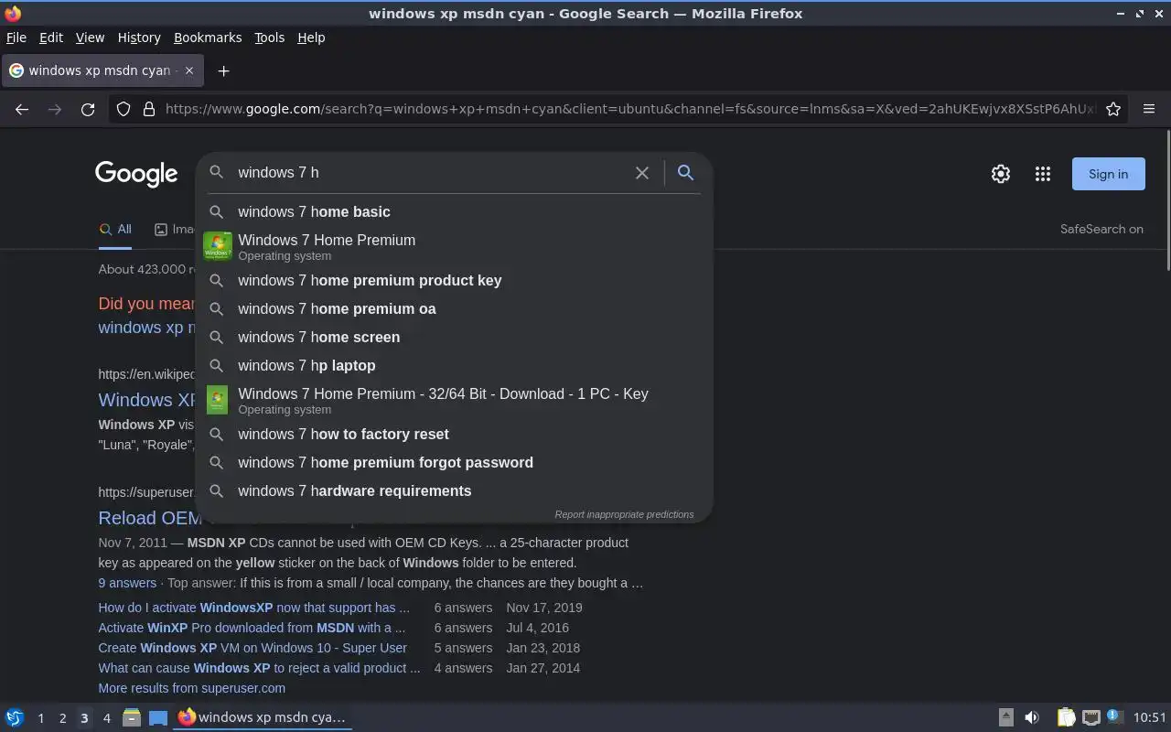Viewport: 1171px width, 732px height.
Task: Click the taskbar clock 10:51
Action: click(1150, 717)
